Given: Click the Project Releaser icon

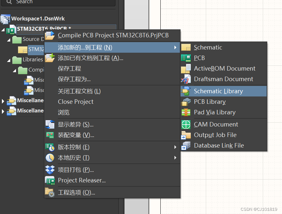Looking at the screenshot, I should (50, 180).
